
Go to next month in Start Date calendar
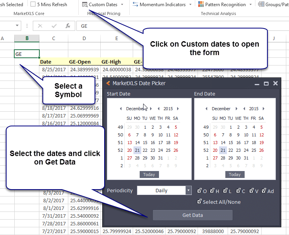point(151,109)
